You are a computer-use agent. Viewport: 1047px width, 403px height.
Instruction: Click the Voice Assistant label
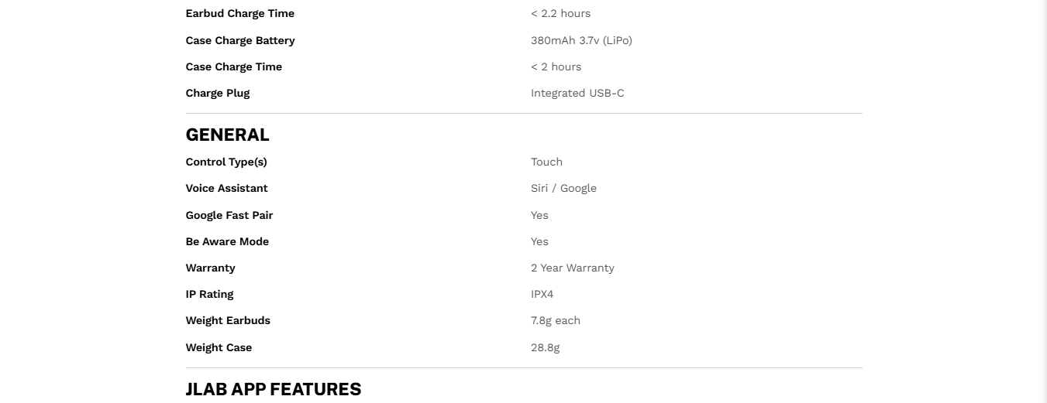click(226, 188)
